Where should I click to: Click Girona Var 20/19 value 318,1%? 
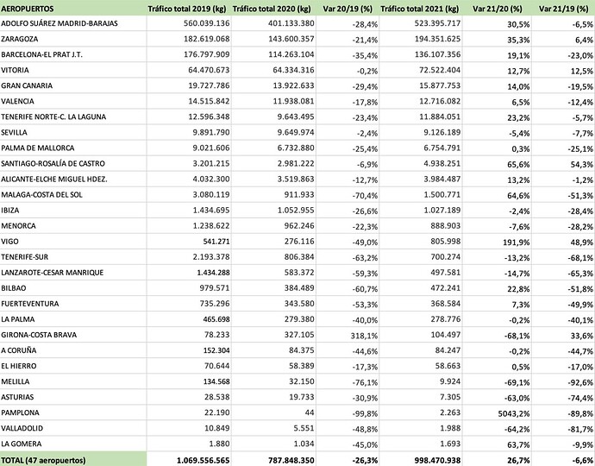coord(365,336)
